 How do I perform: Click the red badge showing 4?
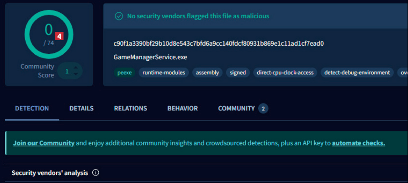tap(59, 35)
